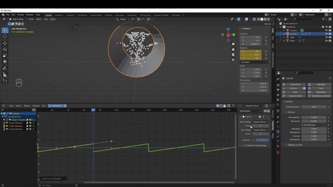This screenshot has width=333, height=187.
Task: Open the Add Modifier dropdown
Action: click(251, 111)
